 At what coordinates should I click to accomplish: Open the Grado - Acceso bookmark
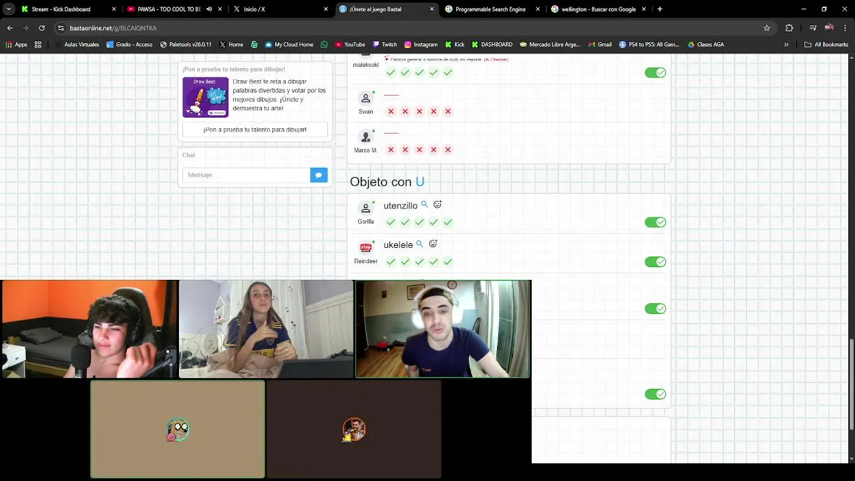pos(129,45)
